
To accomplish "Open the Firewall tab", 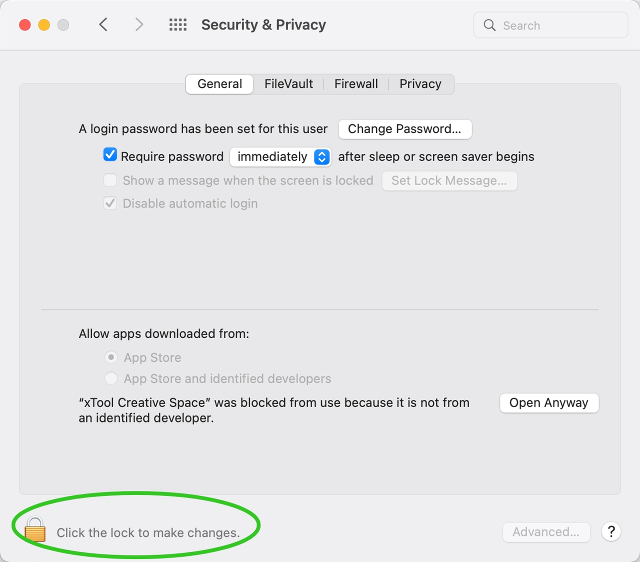I will pyautogui.click(x=356, y=84).
